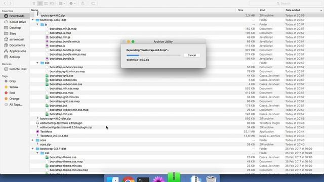The width and height of the screenshot is (324, 182).
Task: Select the bootstrap.min.css.map file
Action: 64,88
